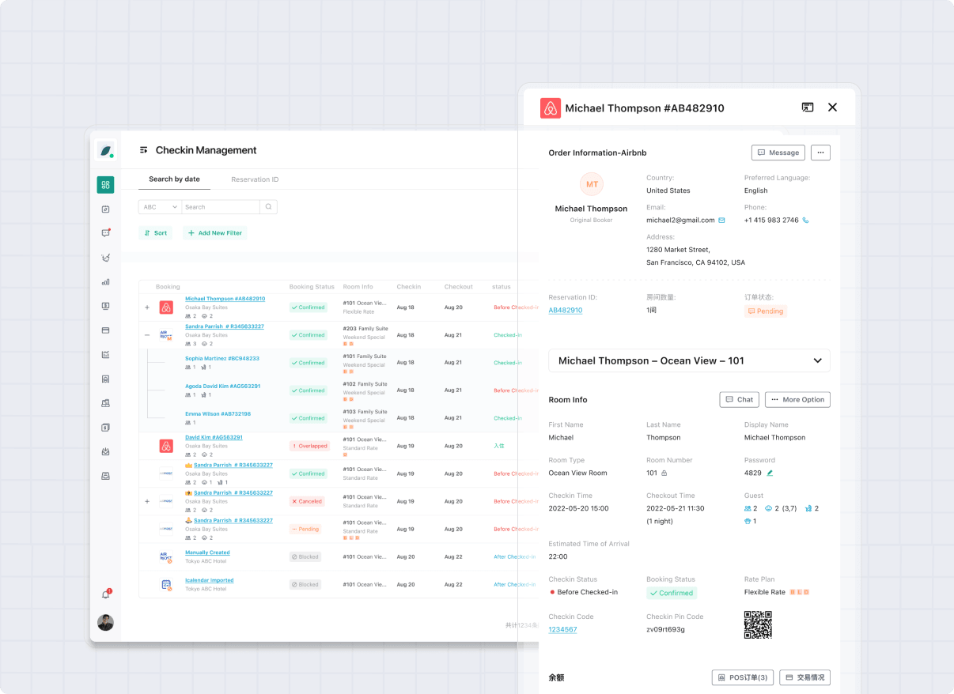The image size is (954, 694).
Task: Select the Search by date tab
Action: [174, 179]
